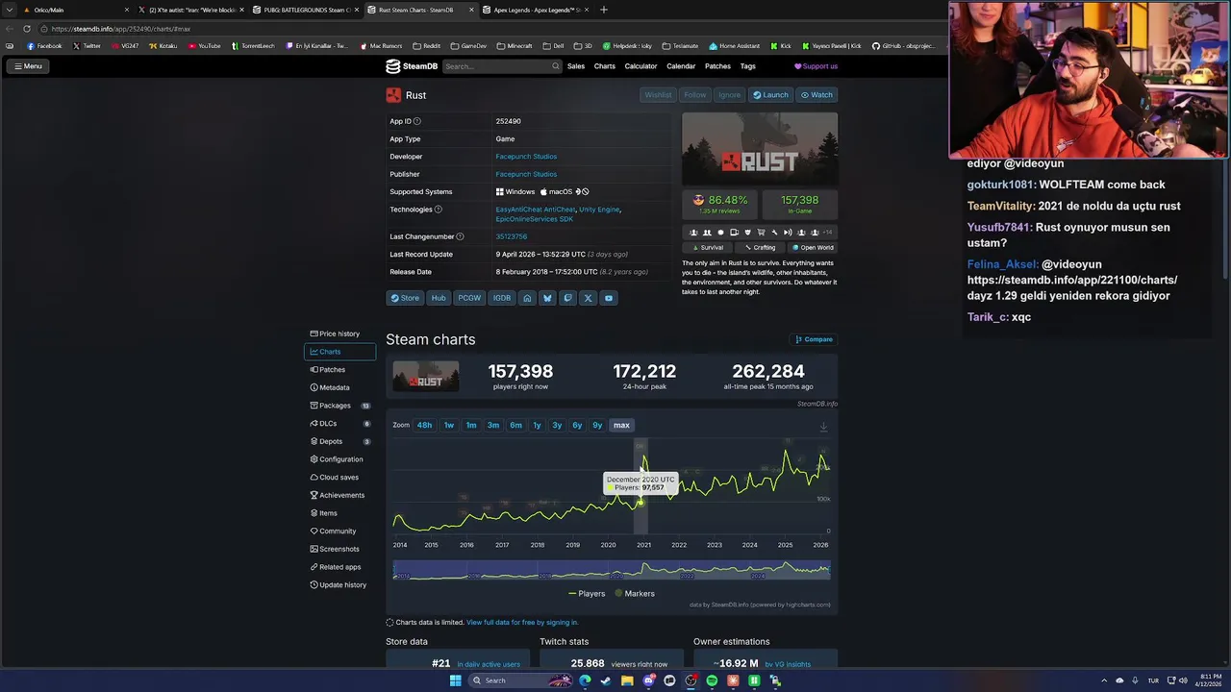The width and height of the screenshot is (1231, 692).
Task: Expand the +14 more categories indicator
Action: [x=827, y=233]
